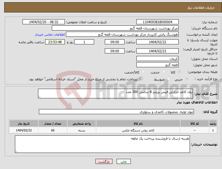Click the ایجاد کننده درخواست field
Screen dimensions: 222x169
(122, 34)
